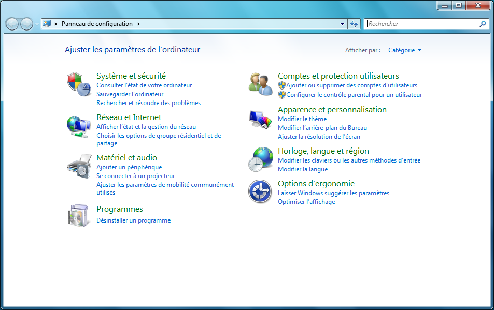Click the refresh button beside address bar
494x310 pixels.
(354, 24)
